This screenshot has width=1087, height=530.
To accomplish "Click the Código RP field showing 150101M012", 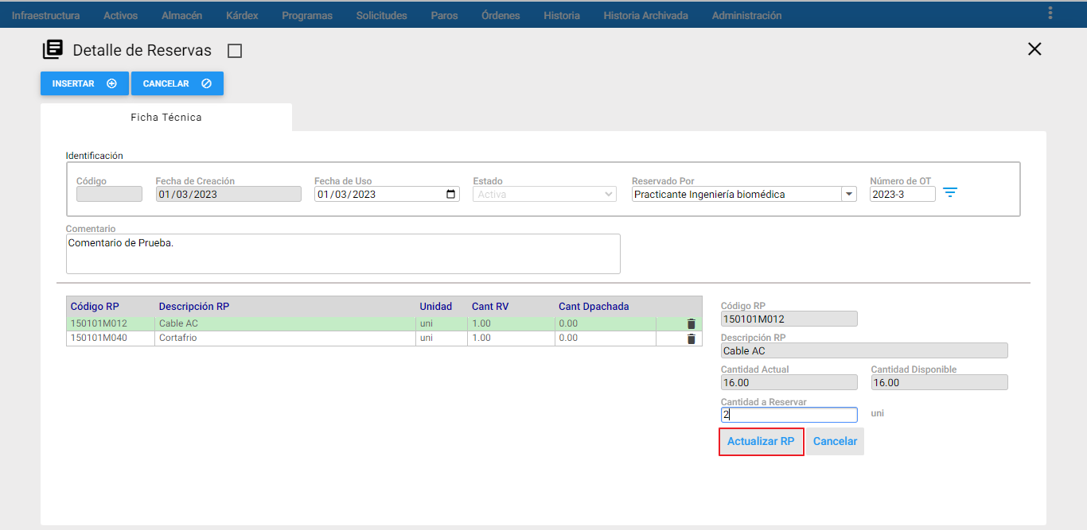I will click(x=789, y=319).
